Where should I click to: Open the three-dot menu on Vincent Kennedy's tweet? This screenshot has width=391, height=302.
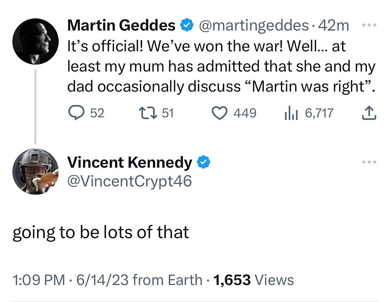point(369,162)
